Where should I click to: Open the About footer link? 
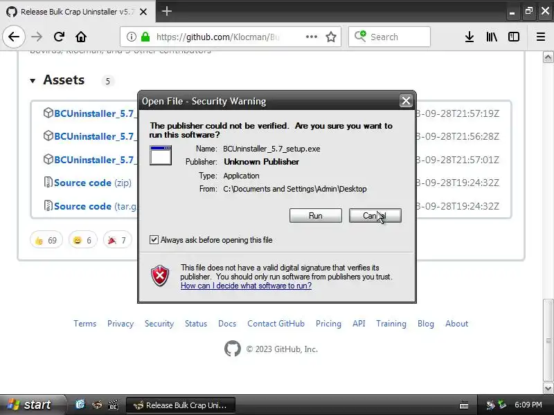click(457, 324)
